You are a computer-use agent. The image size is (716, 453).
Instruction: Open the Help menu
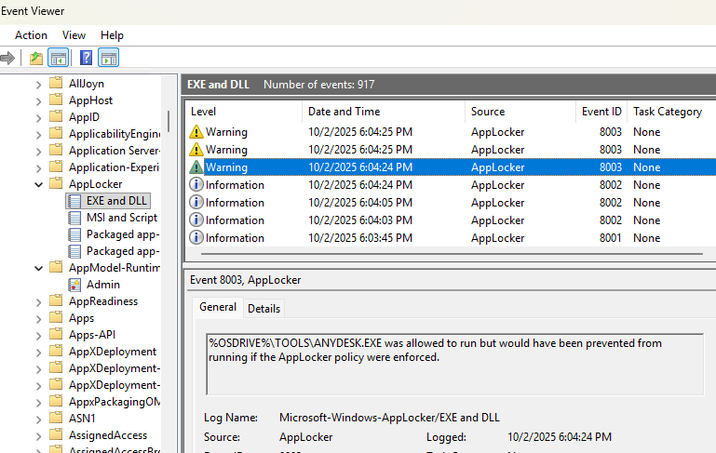point(112,34)
